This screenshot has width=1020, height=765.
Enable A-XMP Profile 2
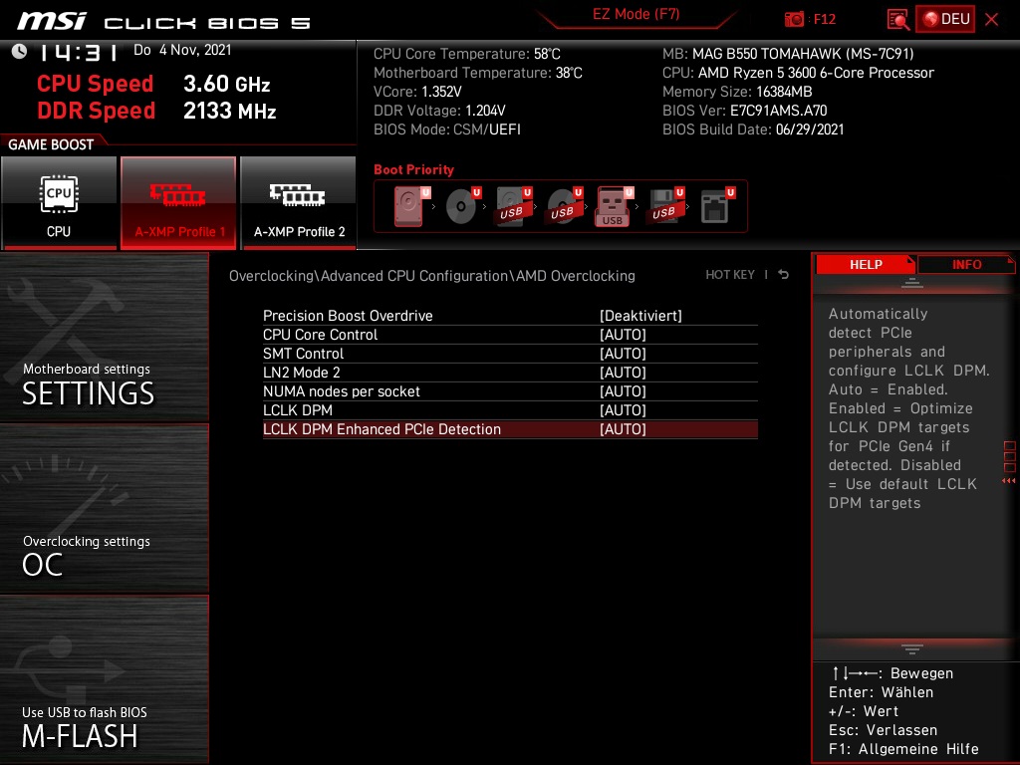click(299, 203)
